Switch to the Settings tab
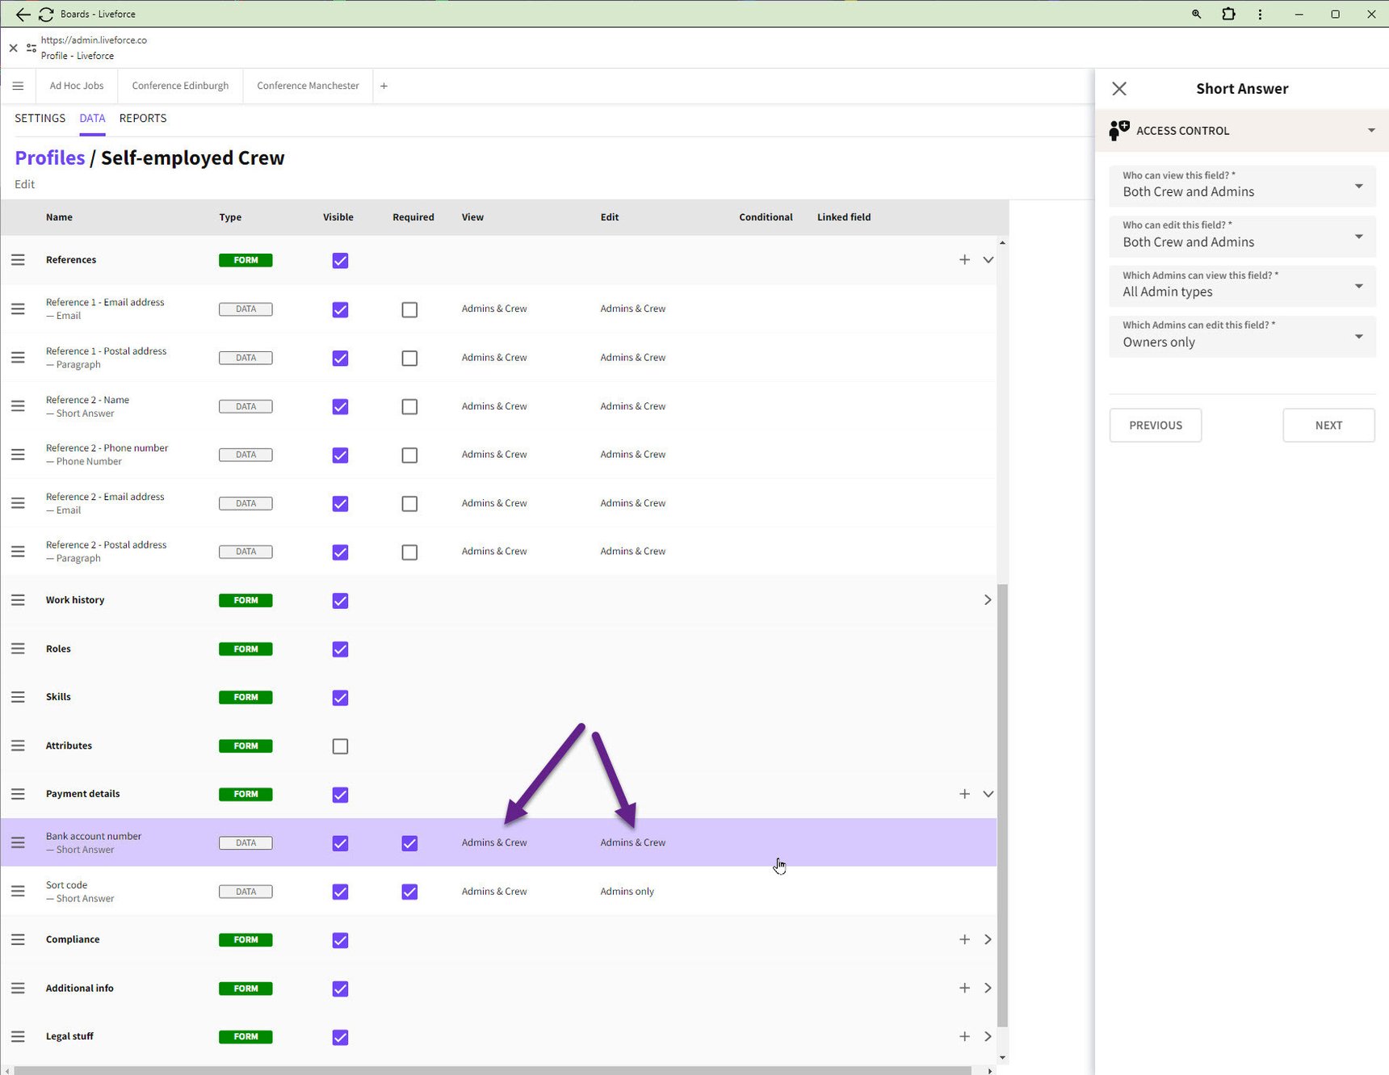This screenshot has width=1389, height=1075. [40, 118]
